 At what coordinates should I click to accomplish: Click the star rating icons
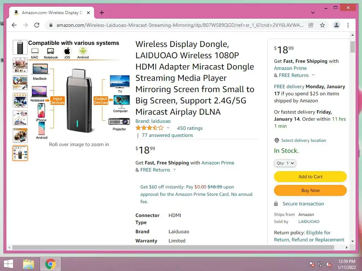point(150,128)
